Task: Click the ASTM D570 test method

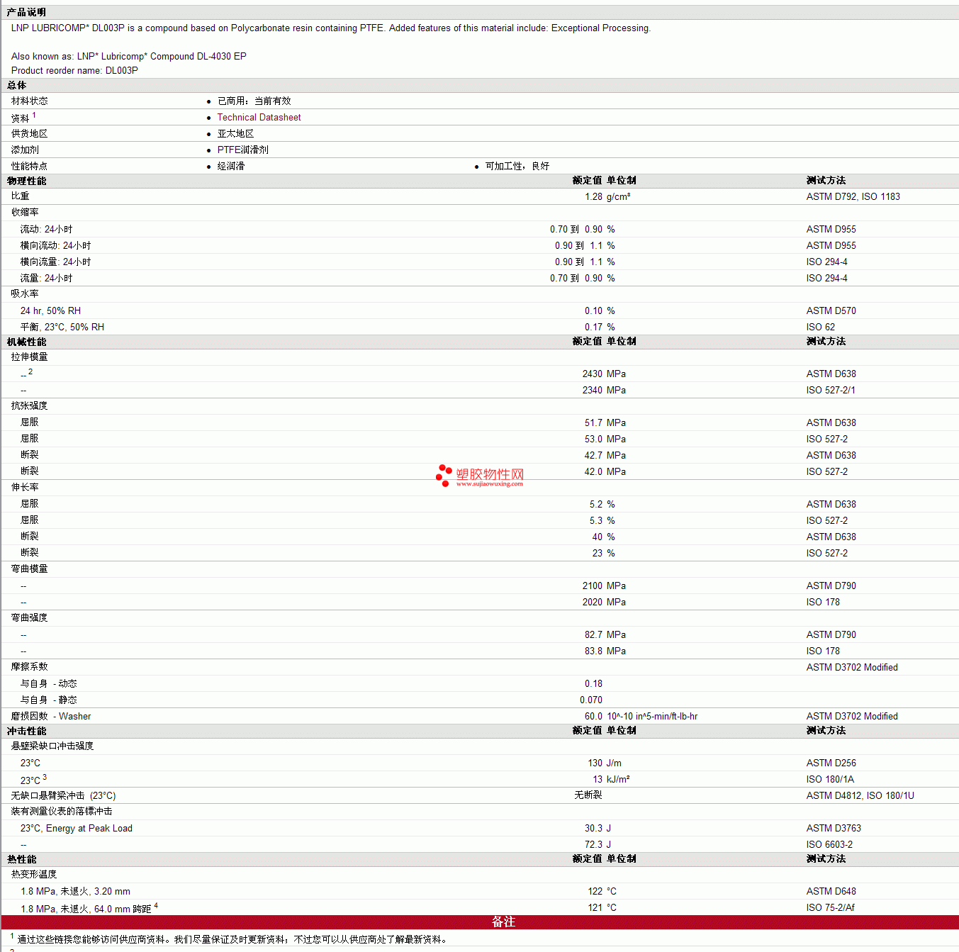Action: [x=831, y=311]
